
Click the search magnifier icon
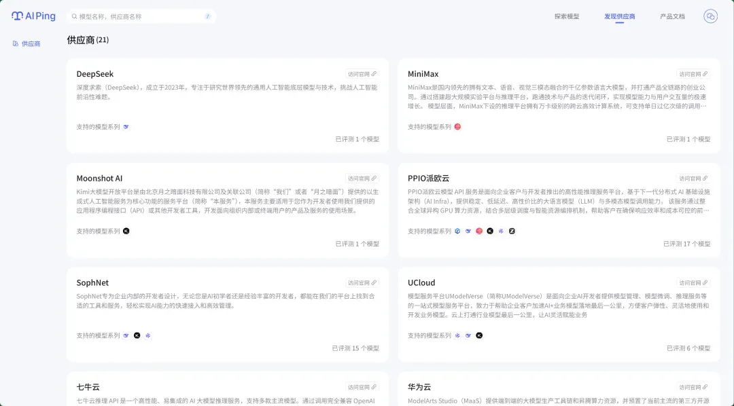click(x=75, y=16)
